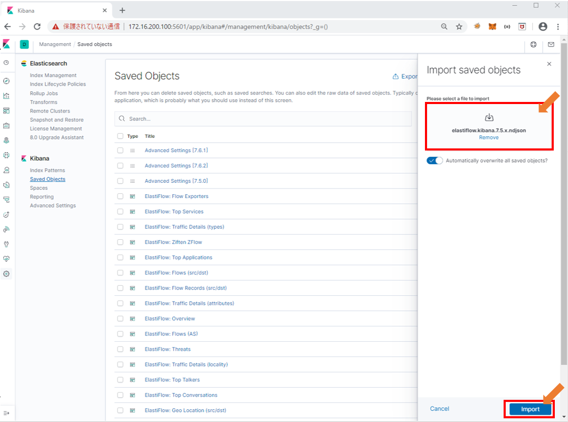The height and width of the screenshot is (422, 568).
Task: Click the Kibana logo icon
Action: pyautogui.click(x=6, y=44)
